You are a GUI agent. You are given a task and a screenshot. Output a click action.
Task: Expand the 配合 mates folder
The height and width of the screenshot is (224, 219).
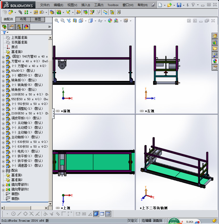(3, 171)
